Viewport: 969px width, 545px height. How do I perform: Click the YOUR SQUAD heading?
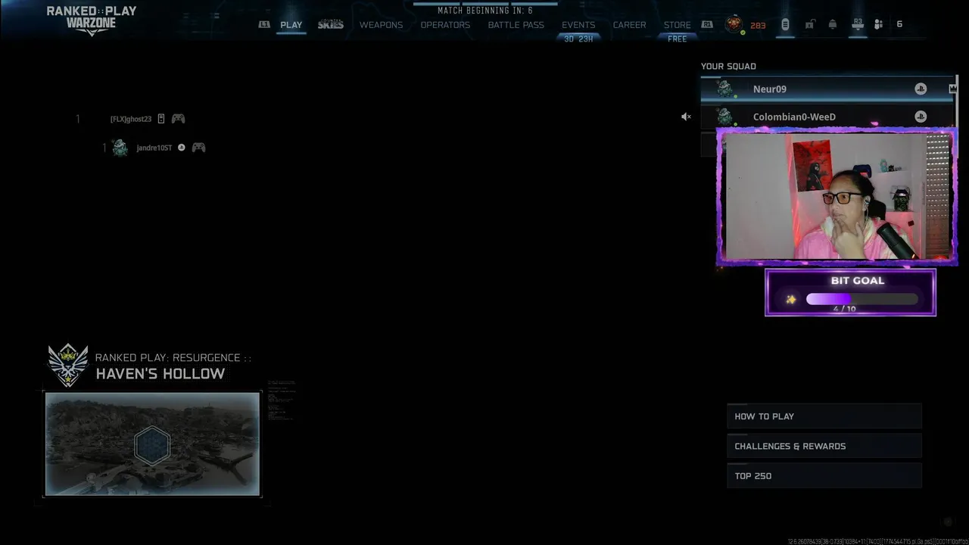pyautogui.click(x=728, y=67)
